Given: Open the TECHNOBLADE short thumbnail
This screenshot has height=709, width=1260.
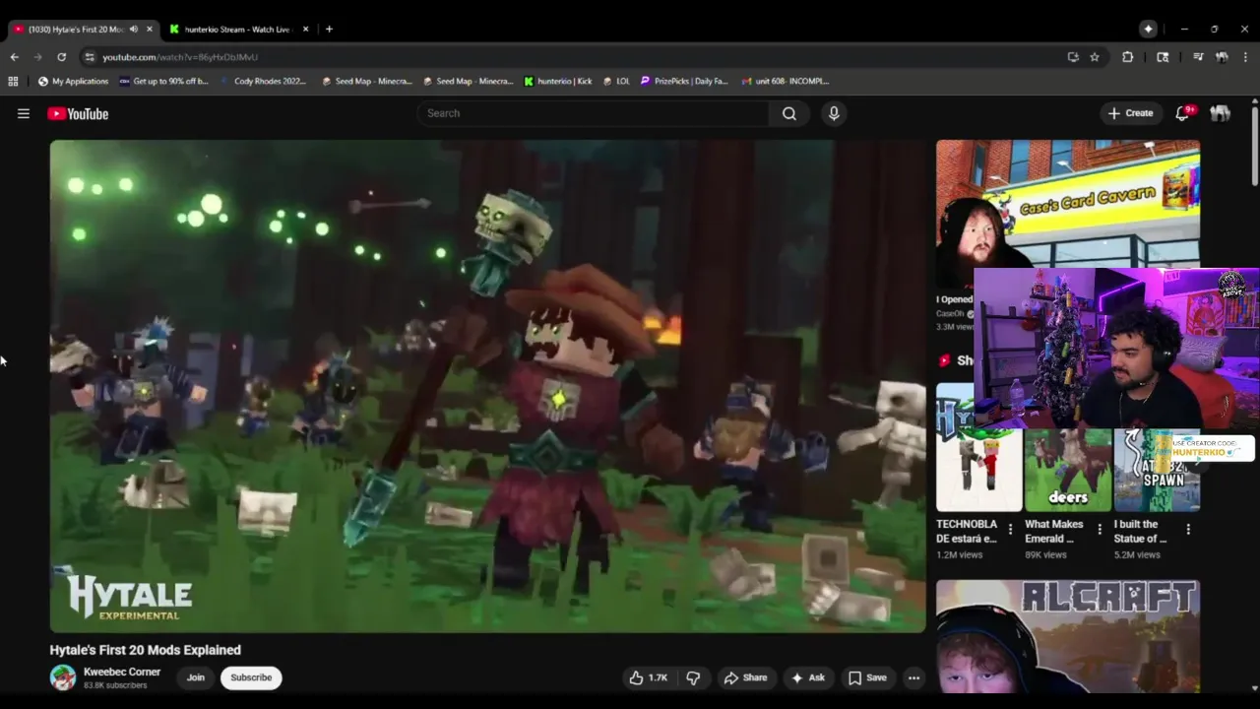Looking at the screenshot, I should tap(979, 447).
